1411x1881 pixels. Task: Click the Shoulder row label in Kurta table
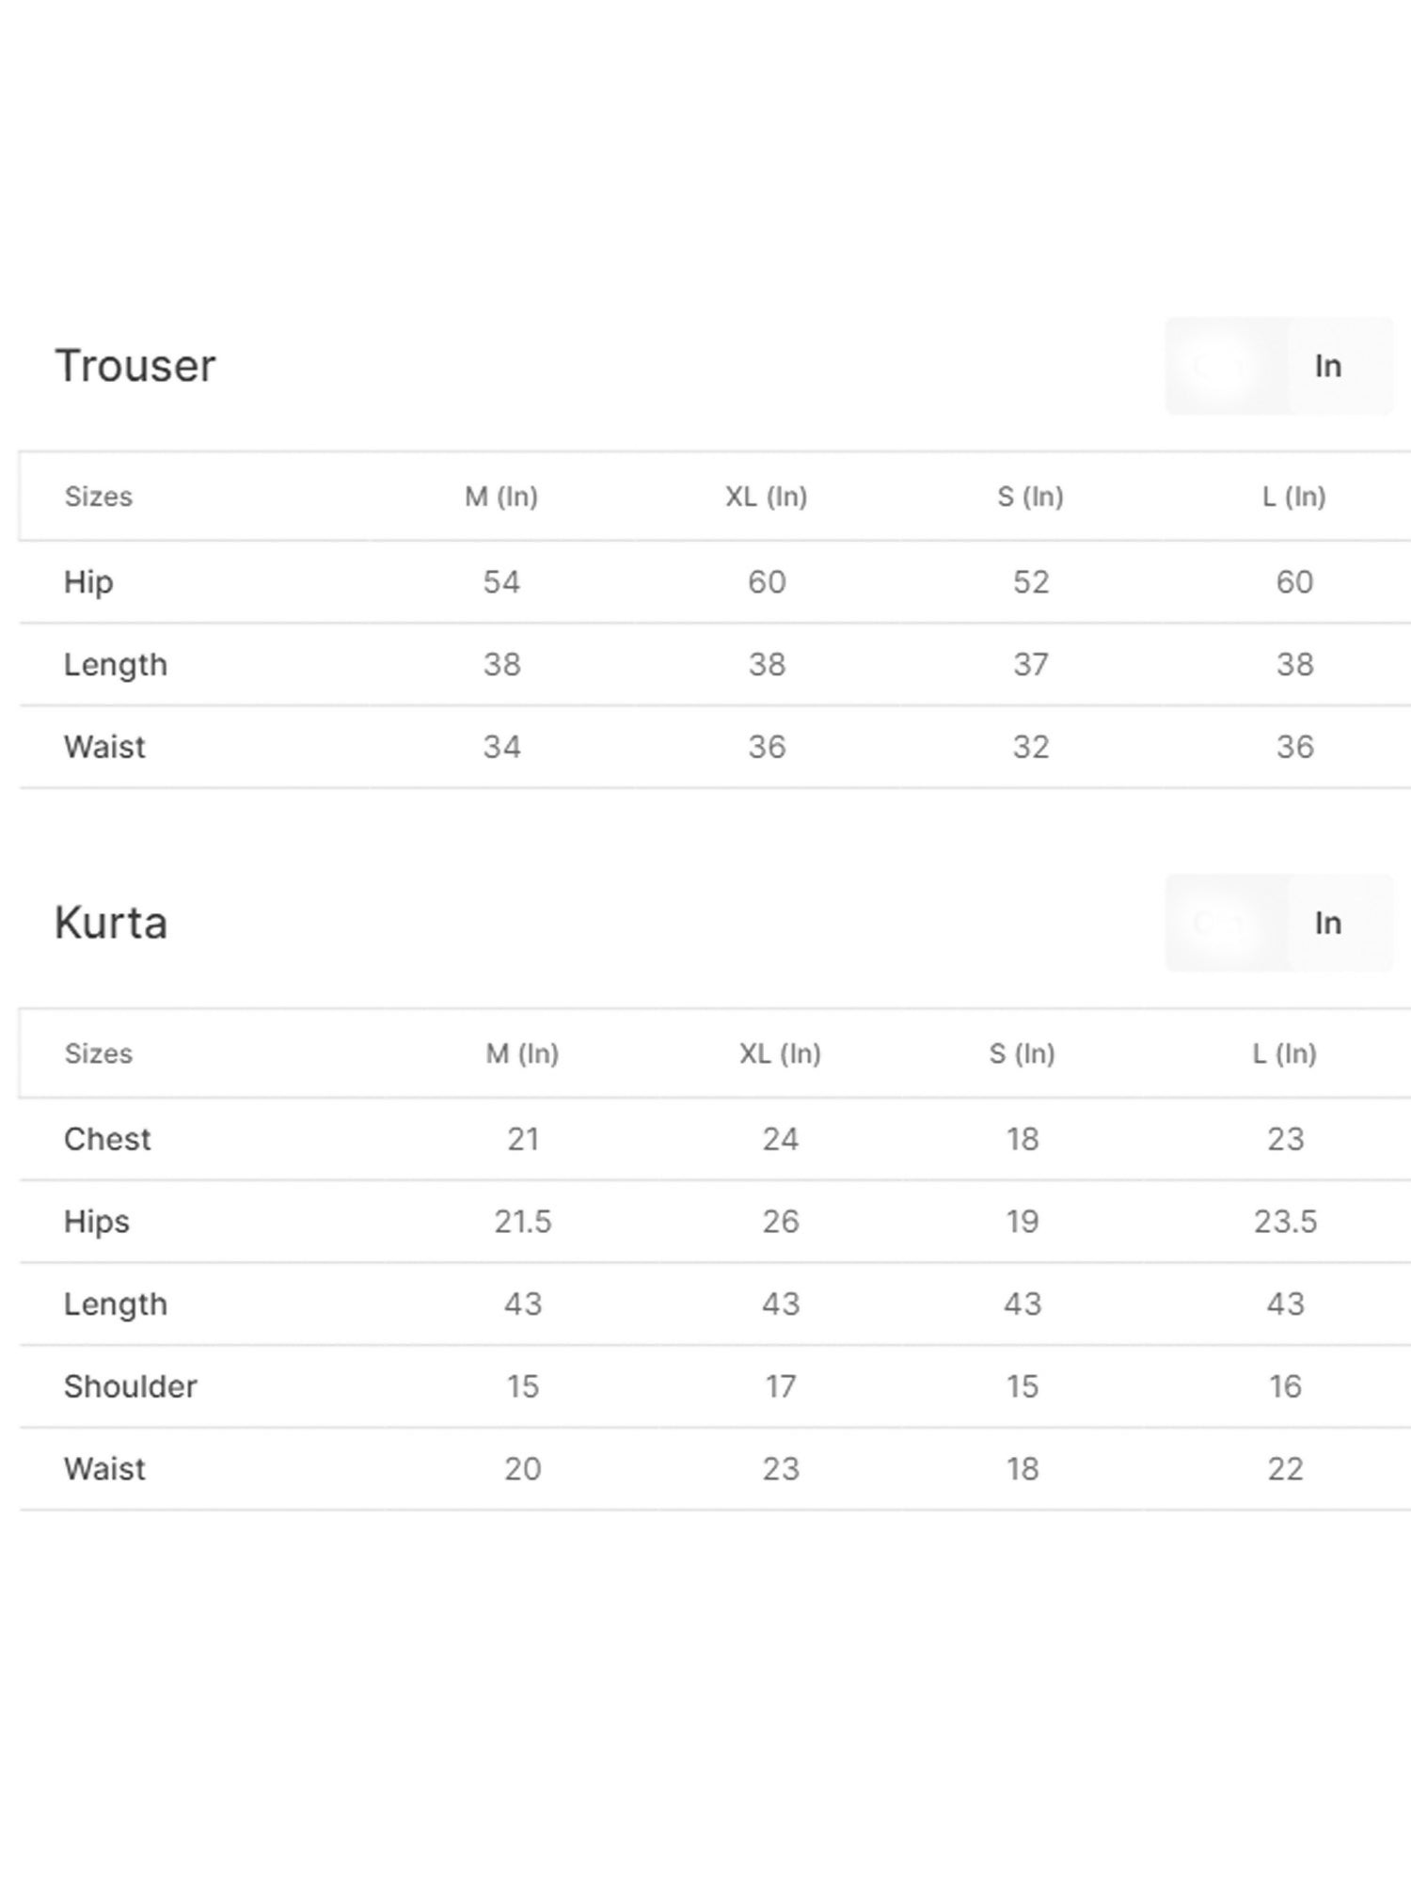tap(131, 1386)
